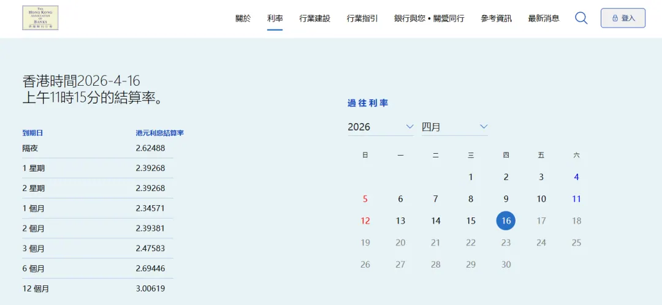Viewport: 662px width, 305px height.
Task: Open the 最新消息 menu
Action: (x=544, y=18)
